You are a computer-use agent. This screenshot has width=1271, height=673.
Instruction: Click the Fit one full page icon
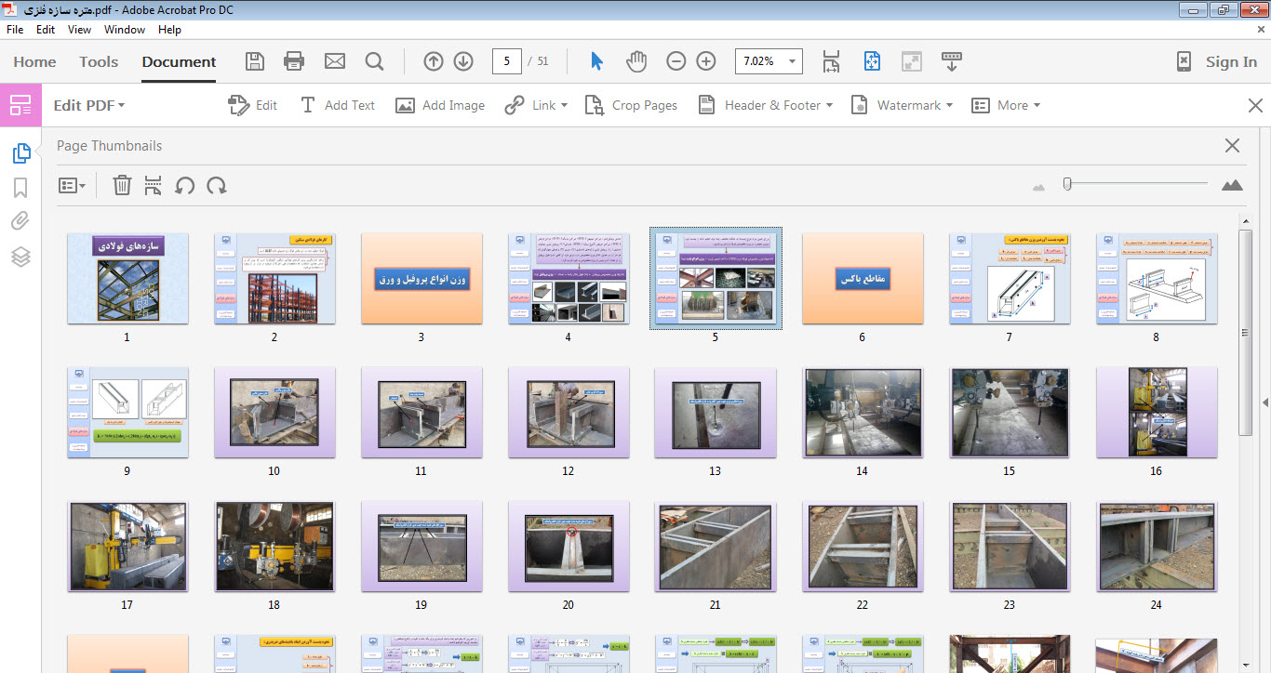click(x=872, y=61)
